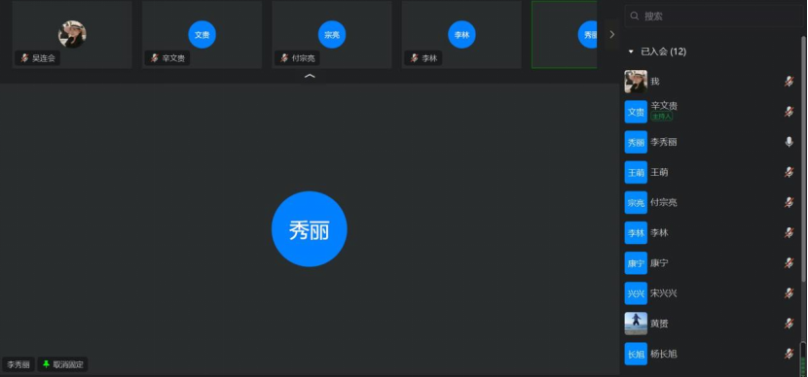Click 杨长旭's avatar icon in the list
This screenshot has width=808, height=377.
click(636, 354)
